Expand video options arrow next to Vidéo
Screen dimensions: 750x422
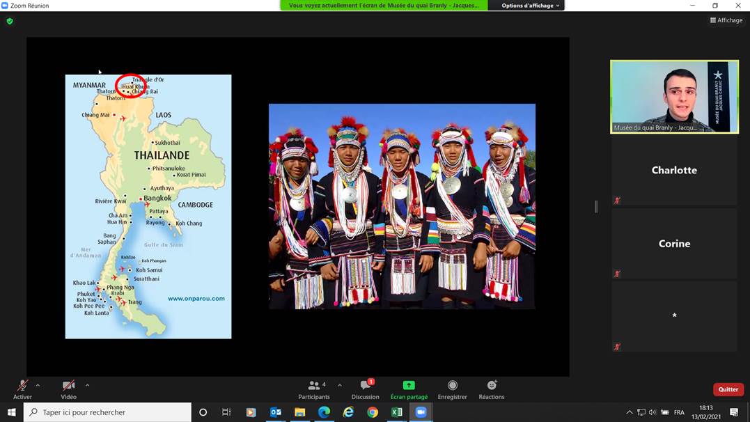click(x=87, y=385)
